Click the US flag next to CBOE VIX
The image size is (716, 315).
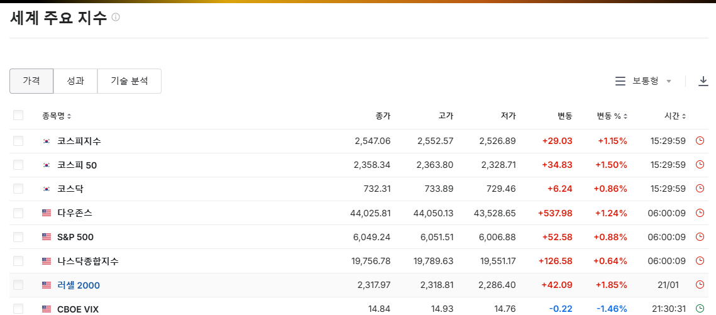pyautogui.click(x=47, y=309)
